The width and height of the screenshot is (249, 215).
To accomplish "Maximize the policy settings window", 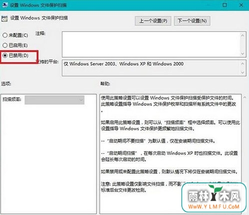I will point(224,5).
